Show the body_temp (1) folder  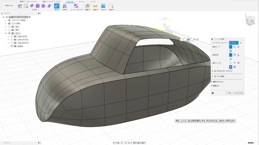[12, 43]
